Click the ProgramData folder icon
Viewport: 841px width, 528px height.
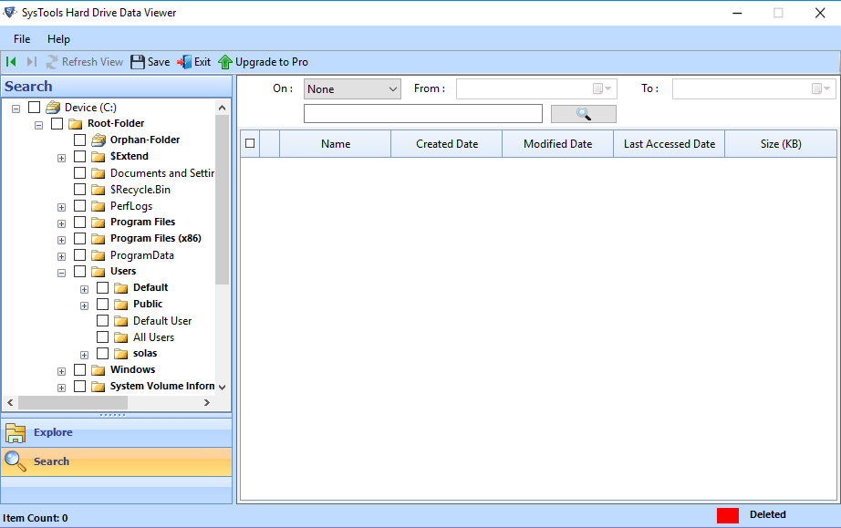pyautogui.click(x=99, y=255)
